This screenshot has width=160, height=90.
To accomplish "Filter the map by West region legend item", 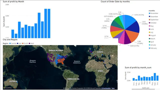I will point(31,43).
